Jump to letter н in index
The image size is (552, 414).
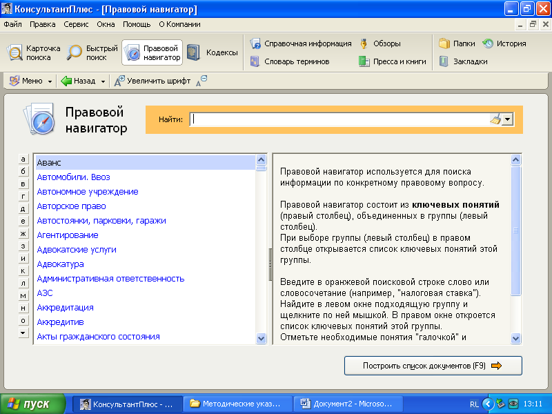click(23, 308)
